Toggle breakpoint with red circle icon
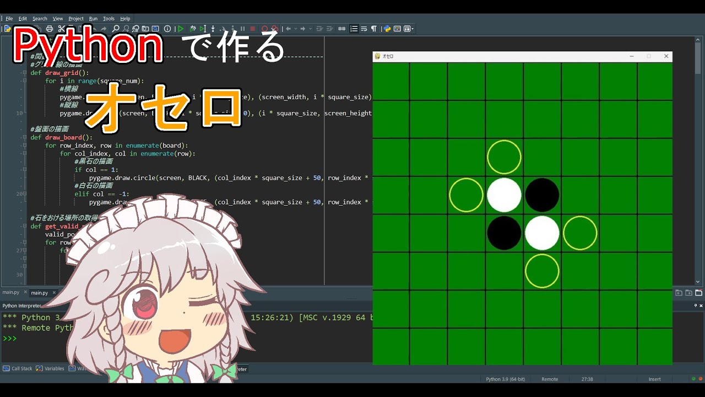This screenshot has width=705, height=397. (264, 29)
